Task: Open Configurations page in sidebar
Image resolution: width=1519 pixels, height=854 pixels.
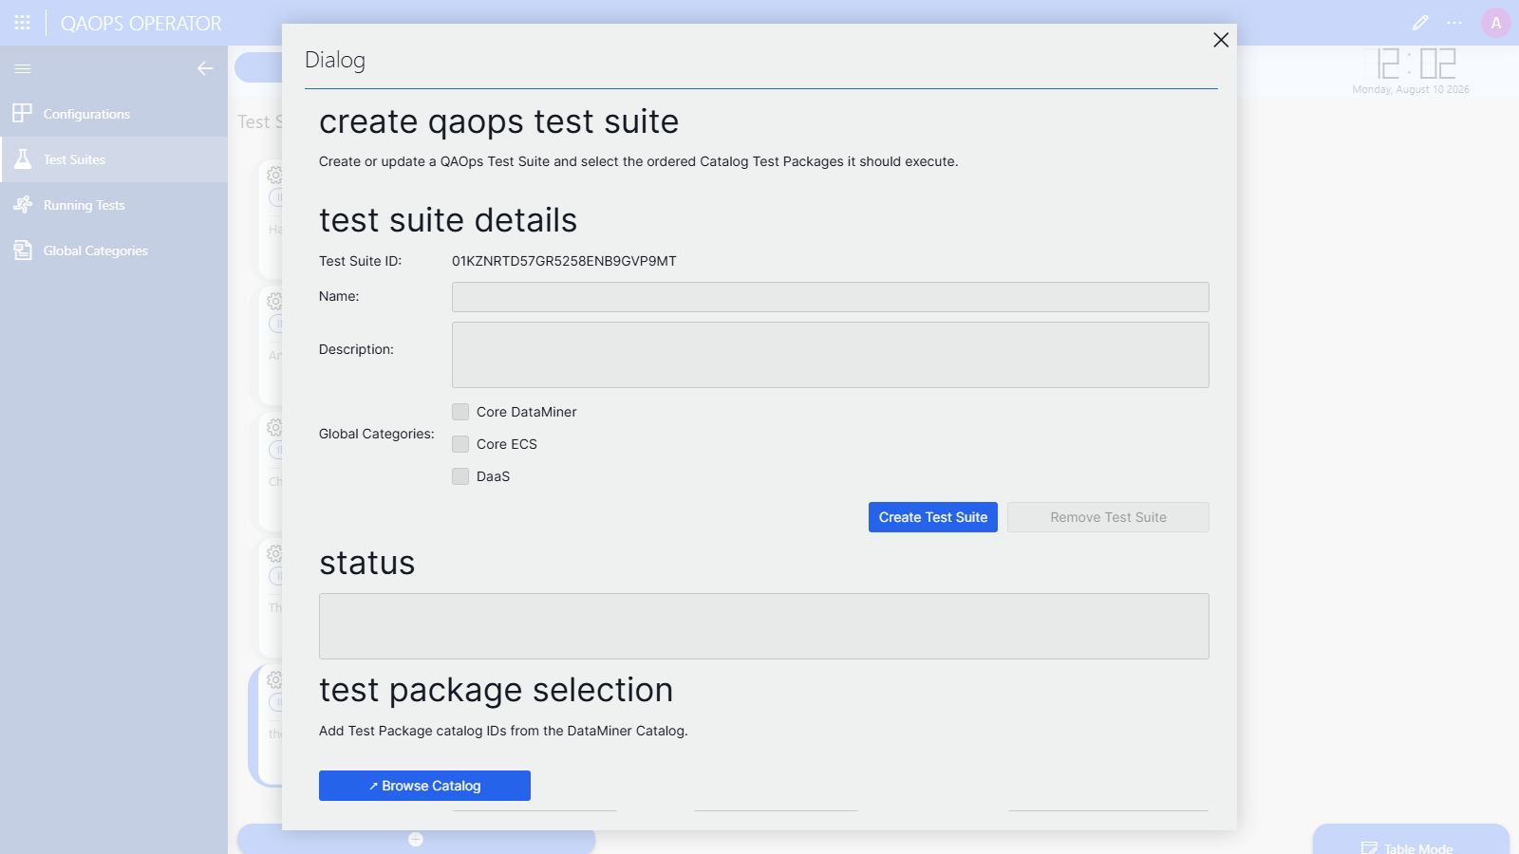Action: pyautogui.click(x=114, y=114)
